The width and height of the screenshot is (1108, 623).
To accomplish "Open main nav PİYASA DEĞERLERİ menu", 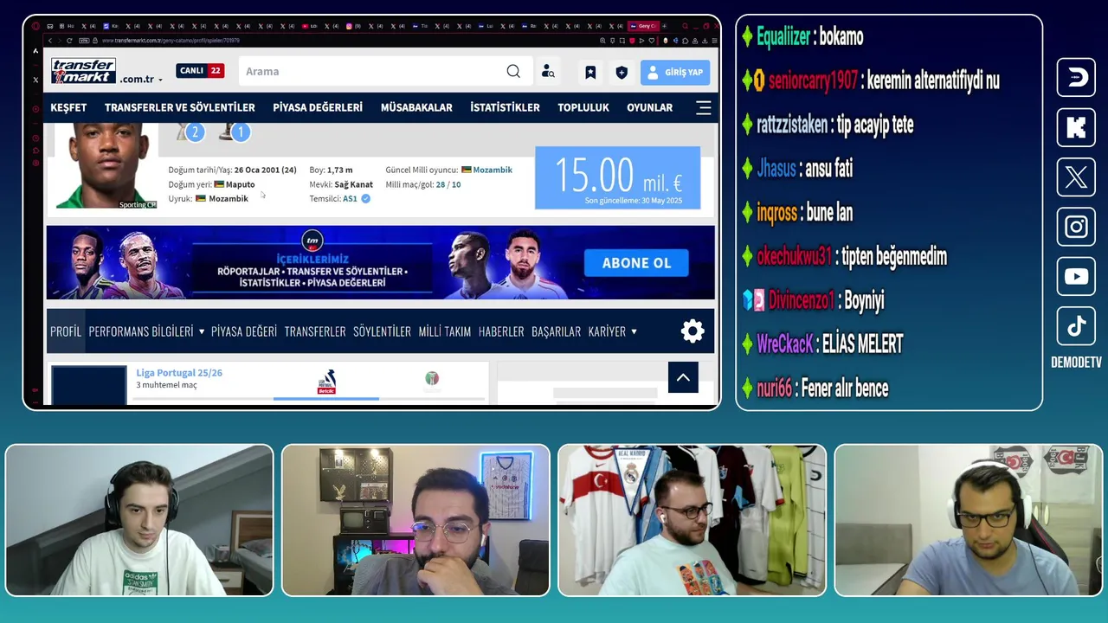I will (318, 107).
